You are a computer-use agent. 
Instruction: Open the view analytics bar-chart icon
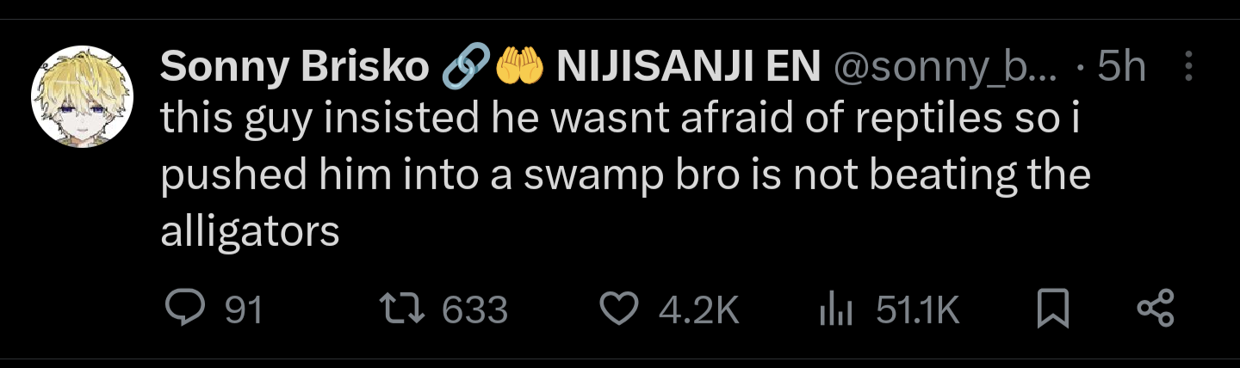point(834,310)
